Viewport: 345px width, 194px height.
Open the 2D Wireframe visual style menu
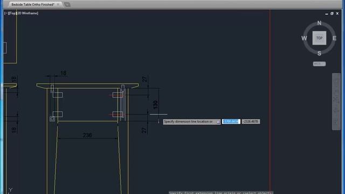pos(27,13)
